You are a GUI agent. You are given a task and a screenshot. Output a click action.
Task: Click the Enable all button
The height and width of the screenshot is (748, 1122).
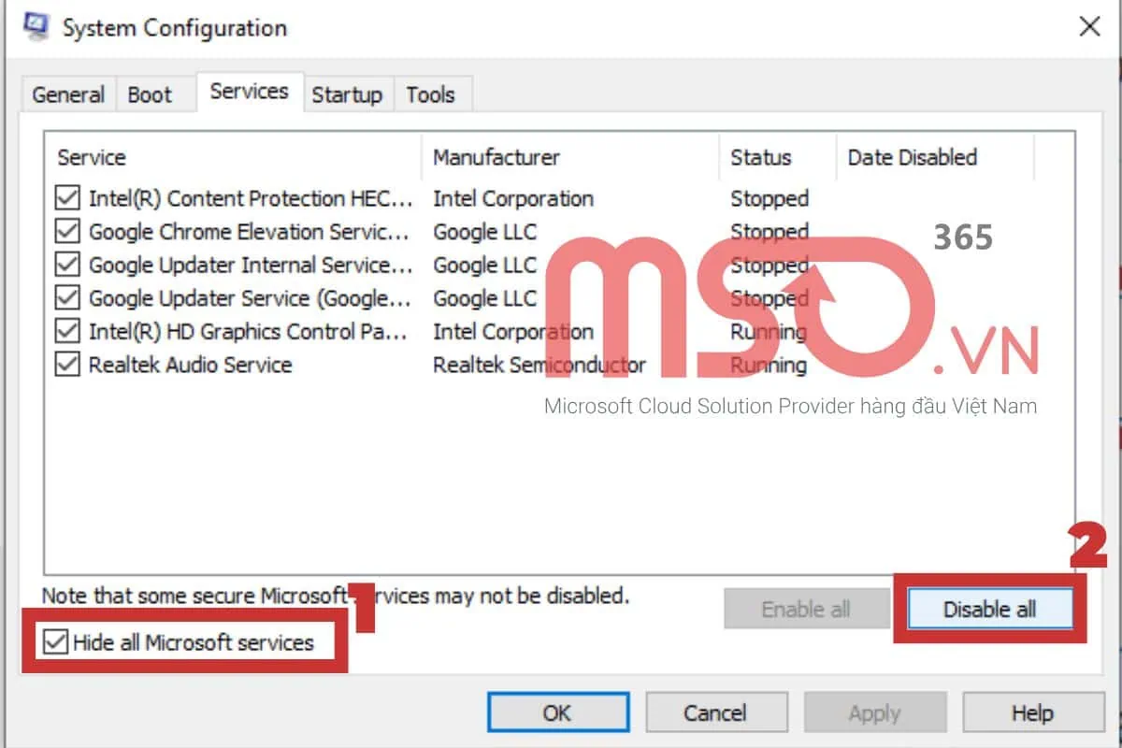click(806, 608)
